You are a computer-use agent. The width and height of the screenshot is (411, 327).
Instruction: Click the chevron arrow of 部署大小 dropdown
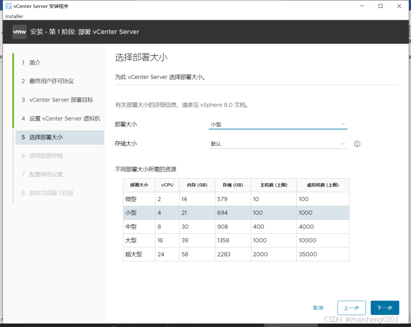[343, 124]
